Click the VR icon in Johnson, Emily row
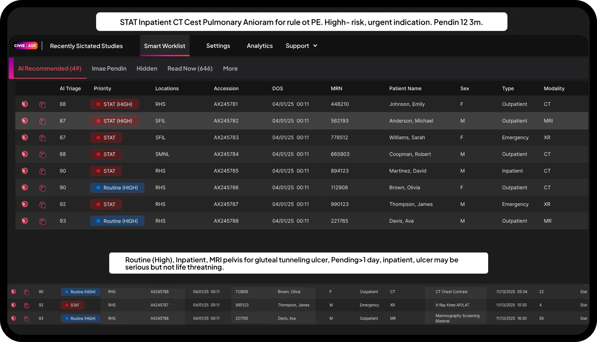 (x=25, y=104)
